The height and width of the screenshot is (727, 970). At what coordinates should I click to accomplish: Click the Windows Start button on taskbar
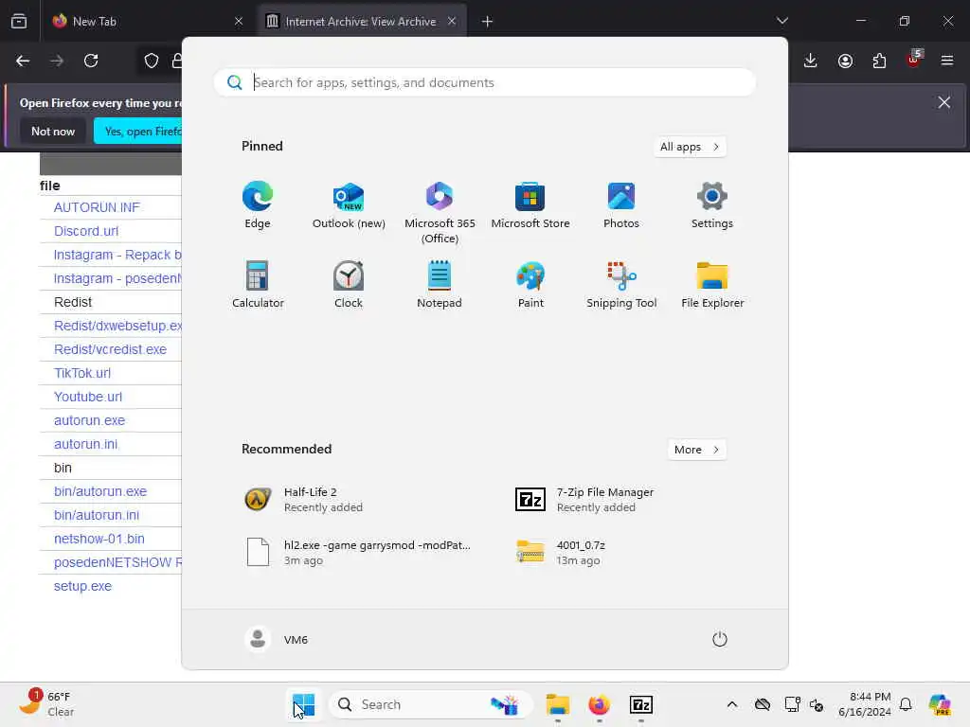coord(304,704)
